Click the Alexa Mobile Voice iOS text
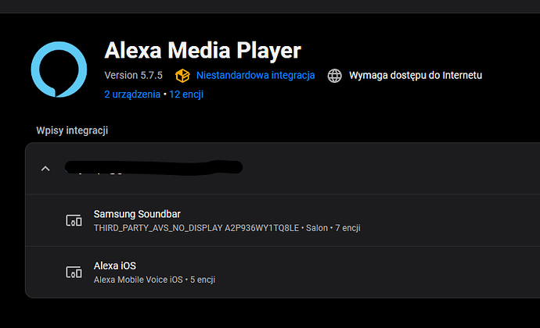The image size is (540, 328). click(x=139, y=279)
